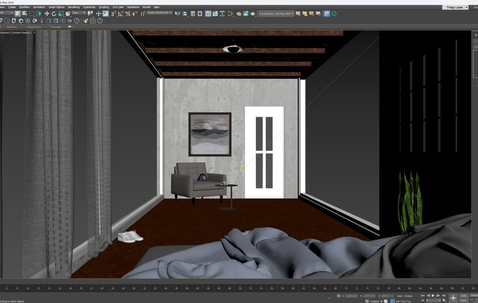Click Z coordinate input field
Viewport: 478px width, 303px height.
(388, 296)
